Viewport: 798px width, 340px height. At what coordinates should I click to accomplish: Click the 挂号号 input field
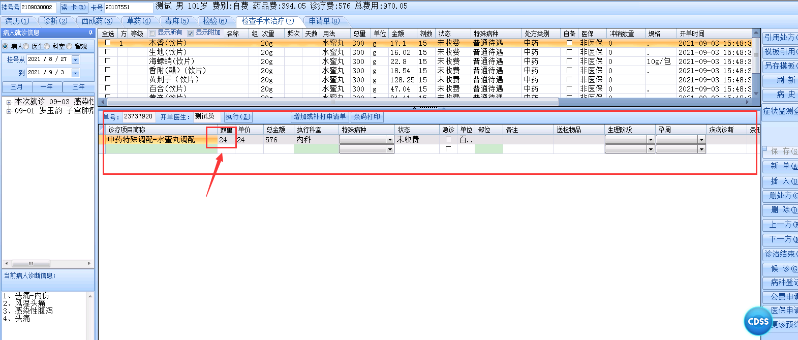coord(38,7)
